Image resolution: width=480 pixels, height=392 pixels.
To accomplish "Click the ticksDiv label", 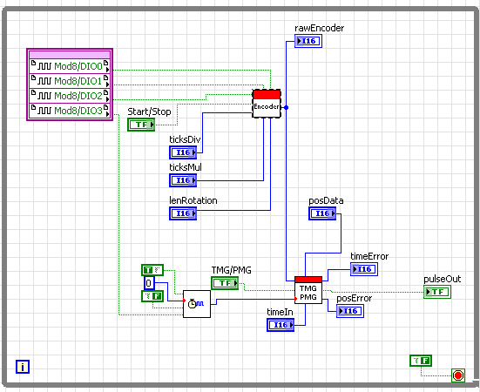I will click(x=185, y=139).
